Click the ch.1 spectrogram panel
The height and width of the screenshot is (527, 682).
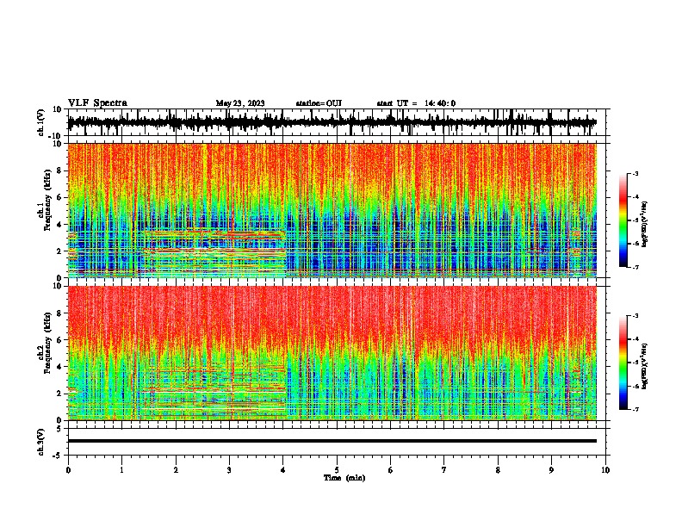tap(332, 210)
